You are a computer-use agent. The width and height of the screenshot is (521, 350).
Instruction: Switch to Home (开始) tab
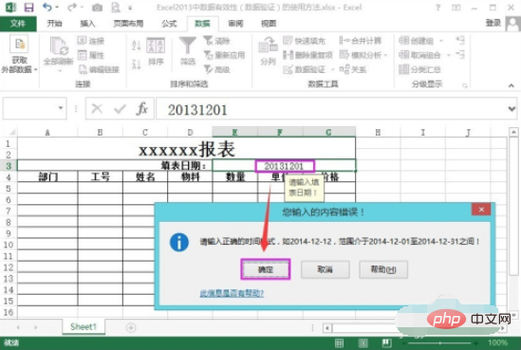tap(54, 24)
